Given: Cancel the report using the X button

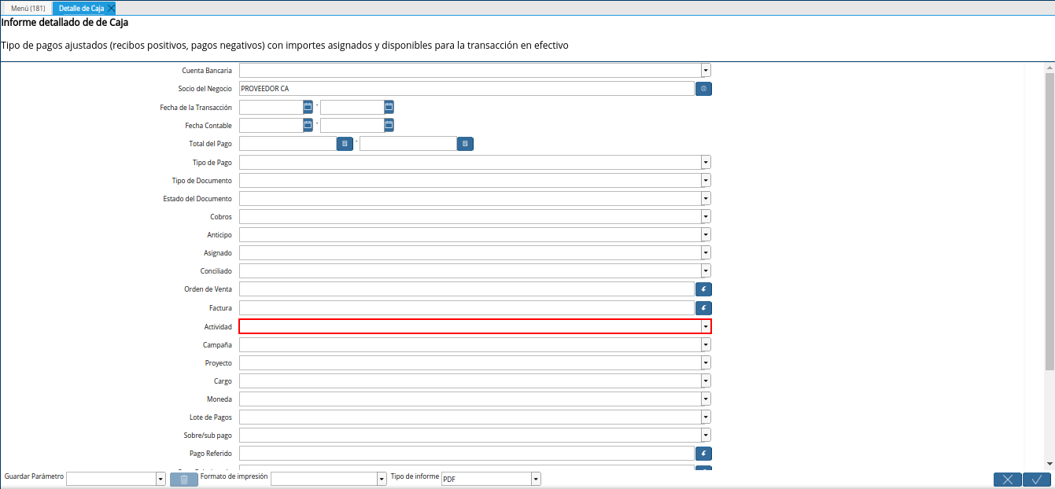Looking at the screenshot, I should (1007, 479).
